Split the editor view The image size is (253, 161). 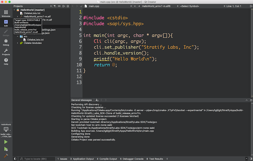pos(251,6)
